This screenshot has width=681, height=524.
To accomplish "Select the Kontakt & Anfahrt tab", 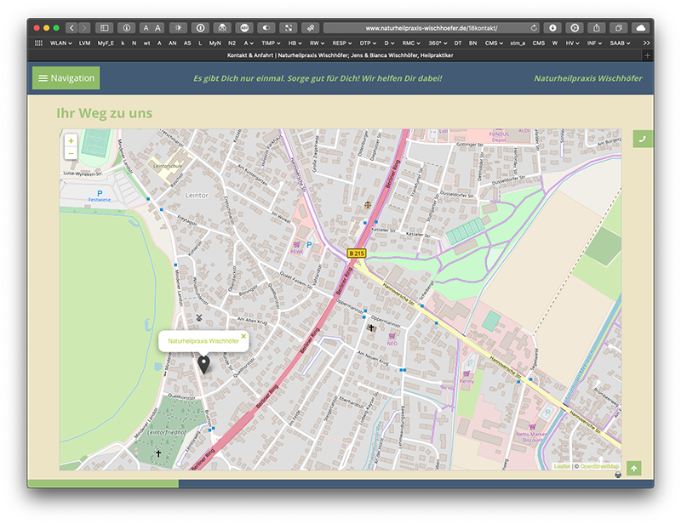I will coord(340,54).
